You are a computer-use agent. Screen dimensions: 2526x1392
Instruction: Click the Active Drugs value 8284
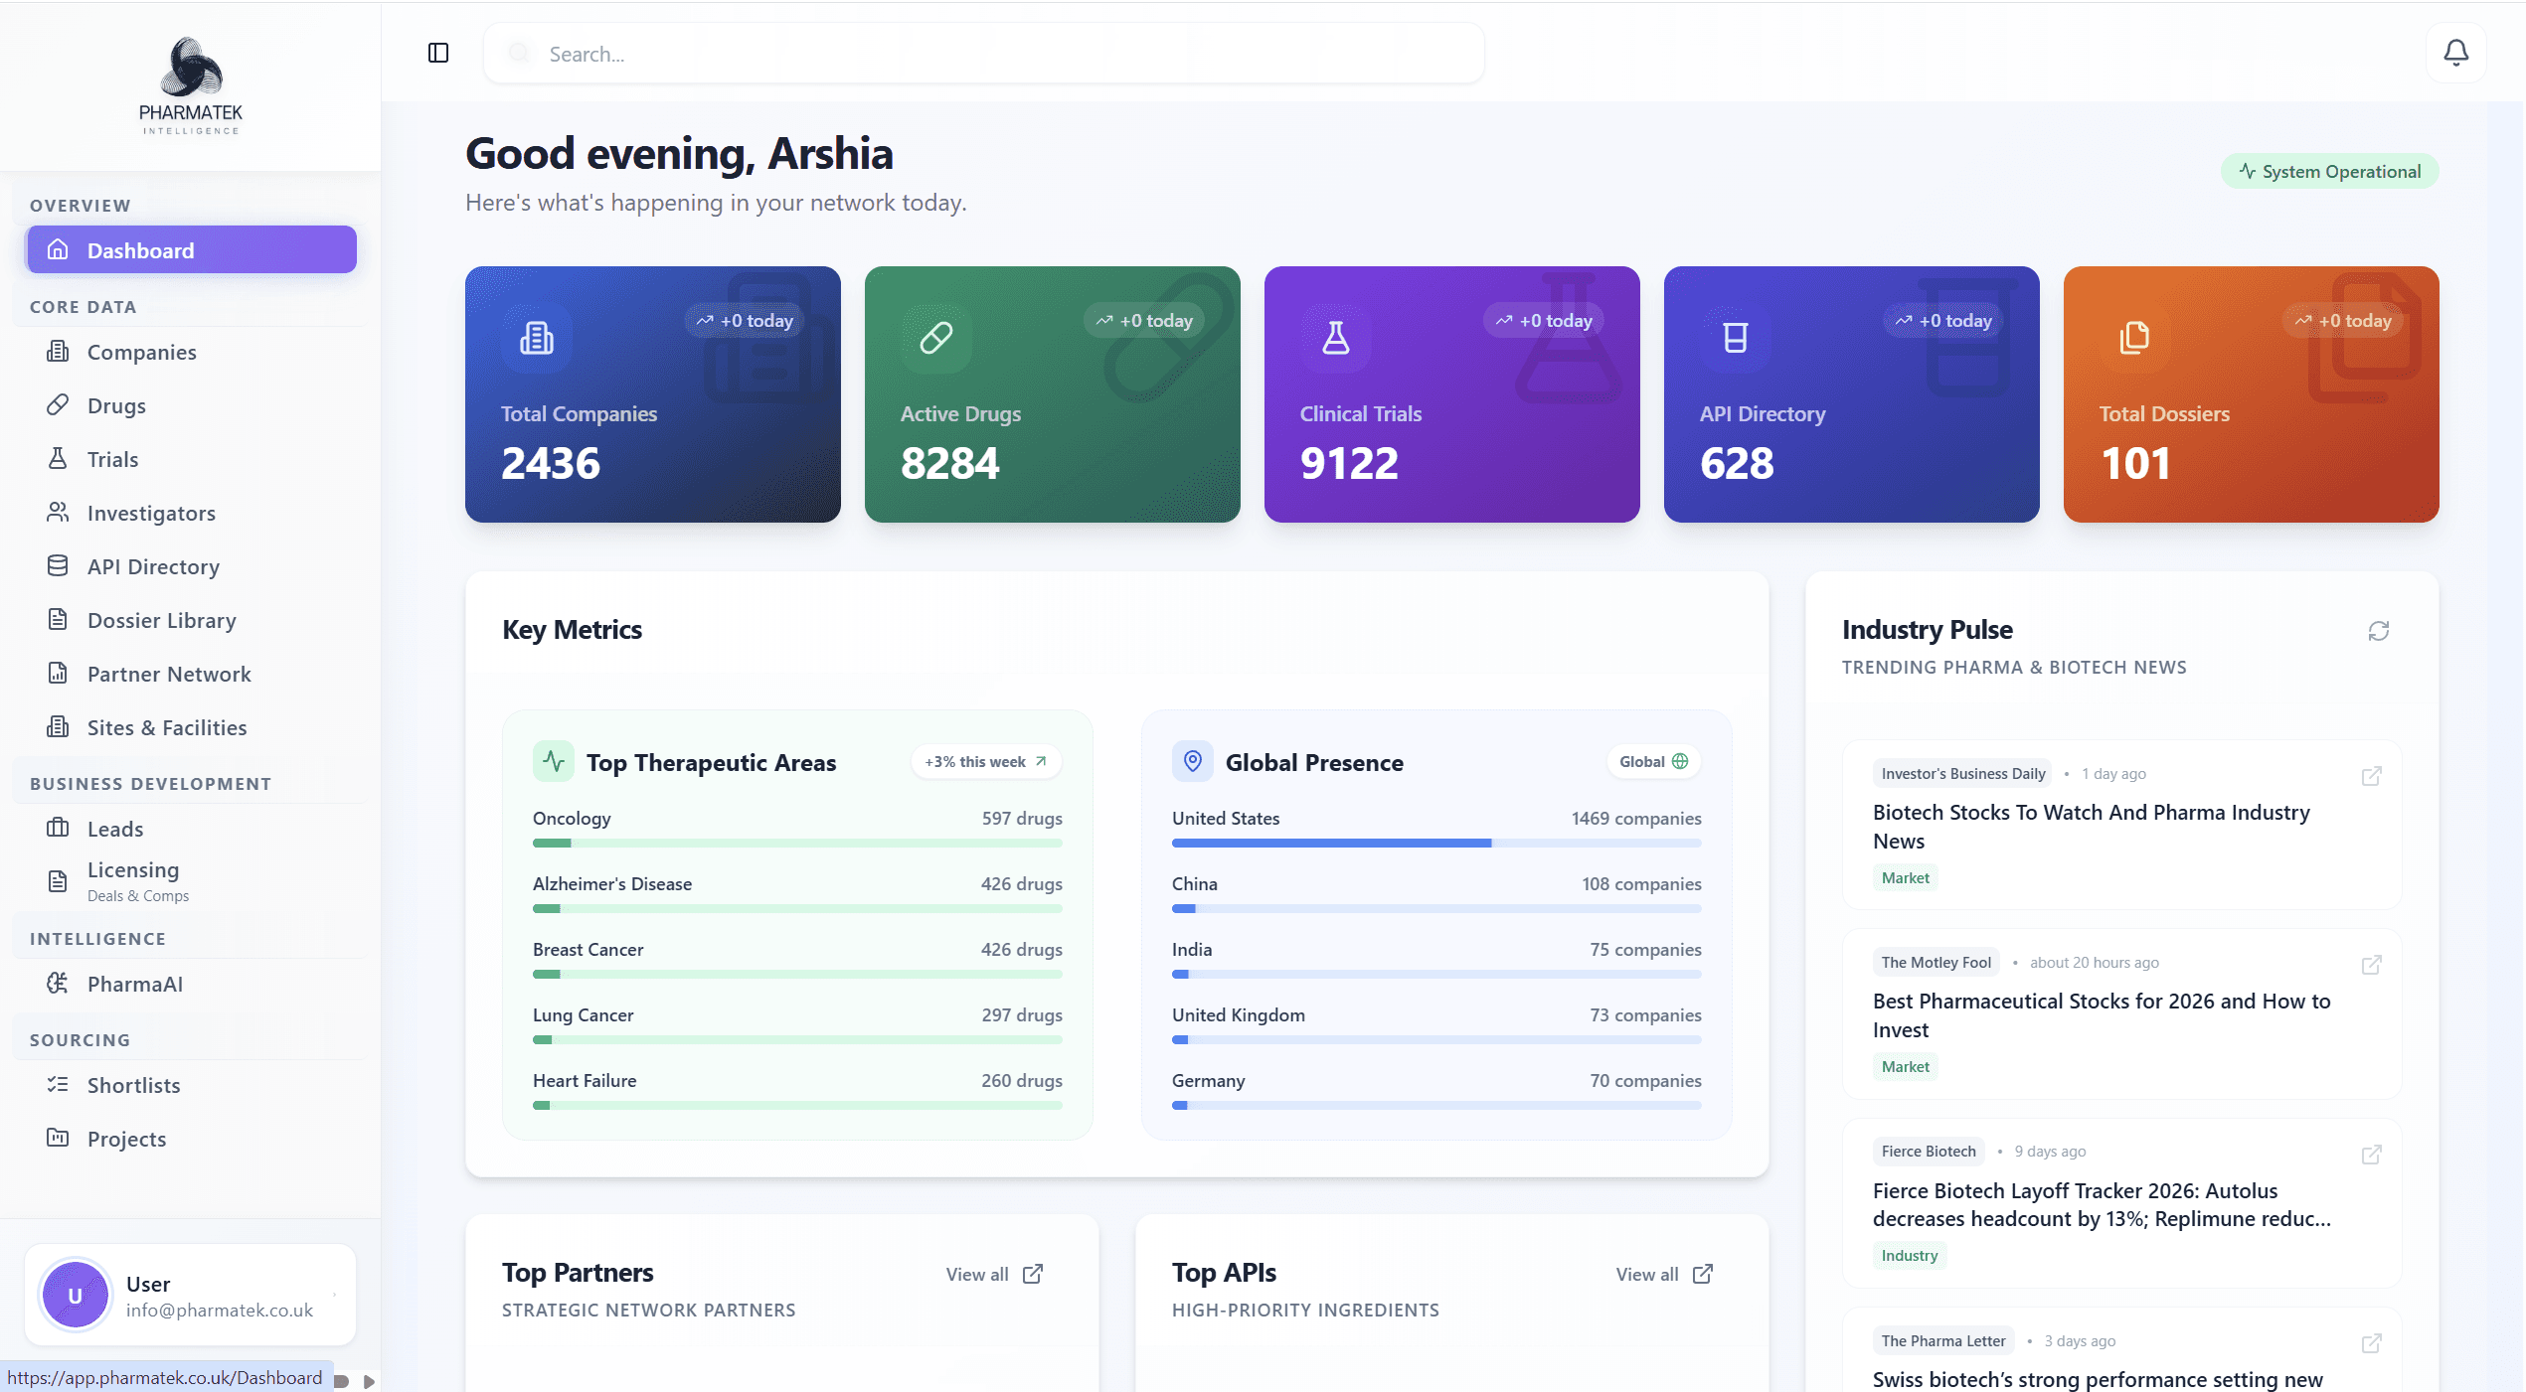pos(950,463)
